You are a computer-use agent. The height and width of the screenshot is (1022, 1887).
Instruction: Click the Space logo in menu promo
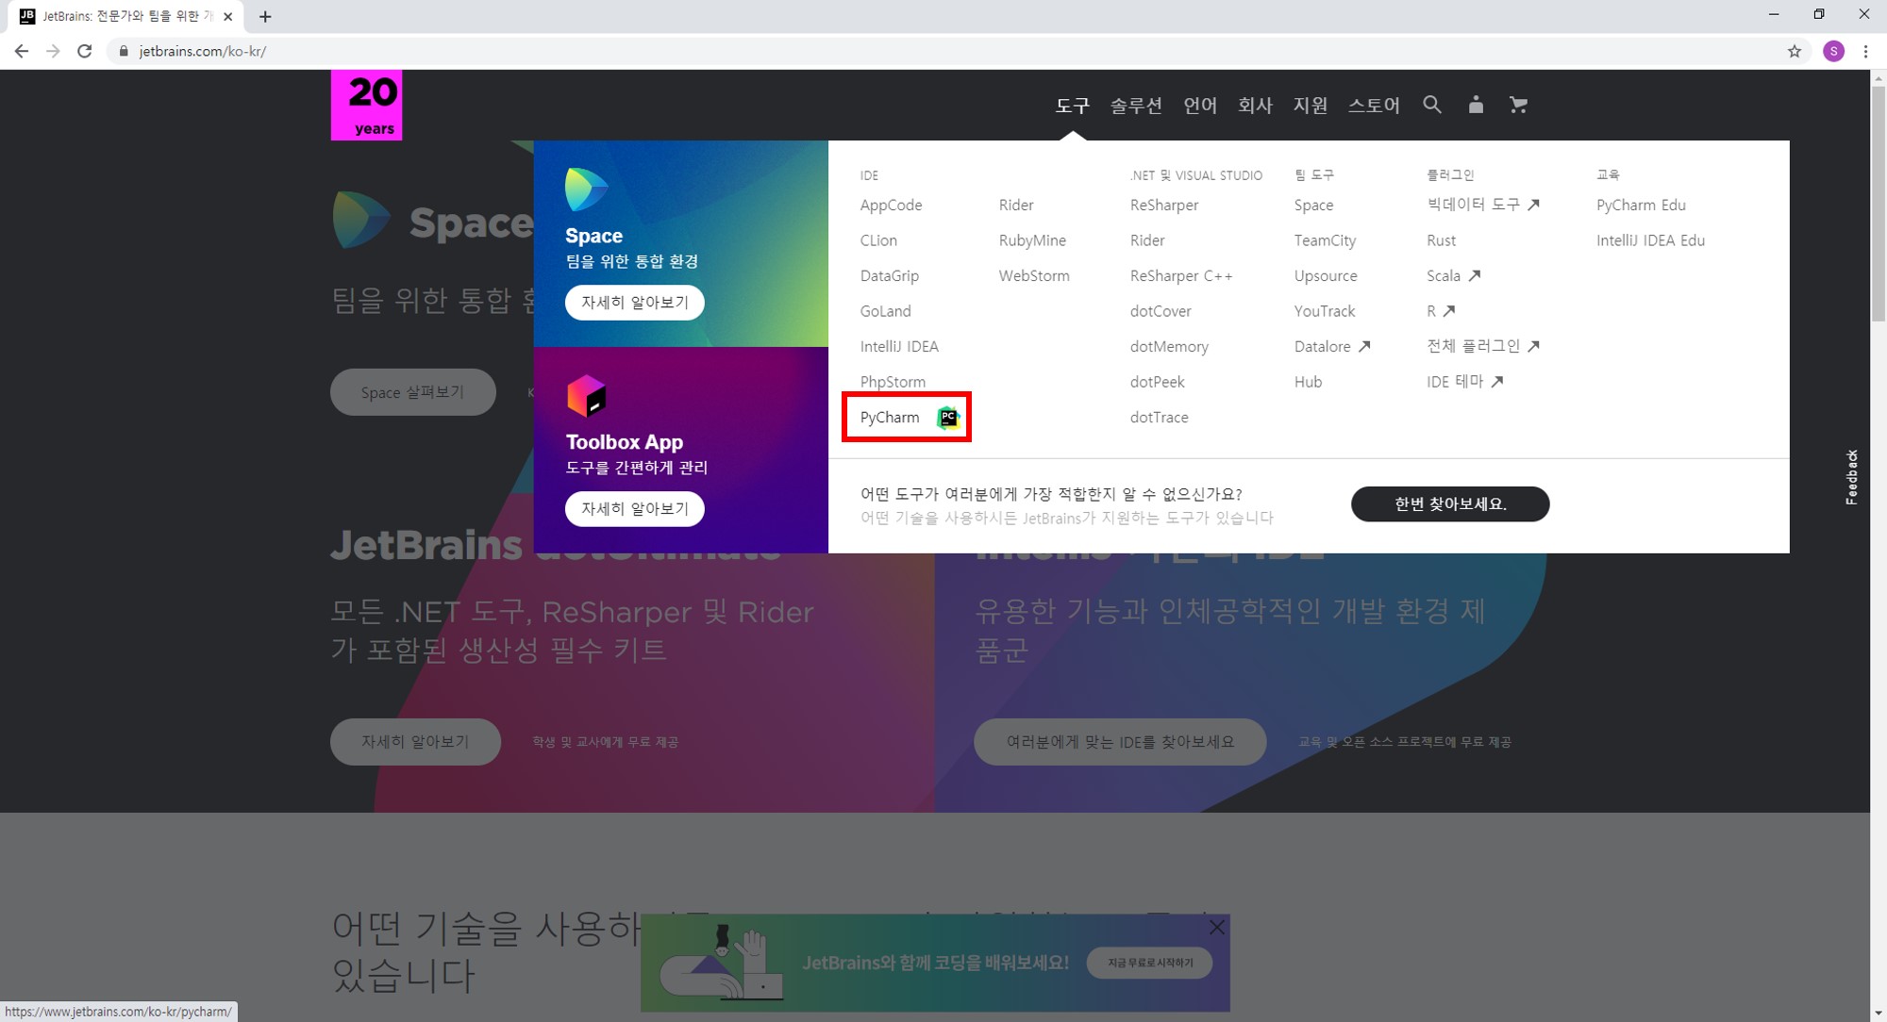coord(586,189)
